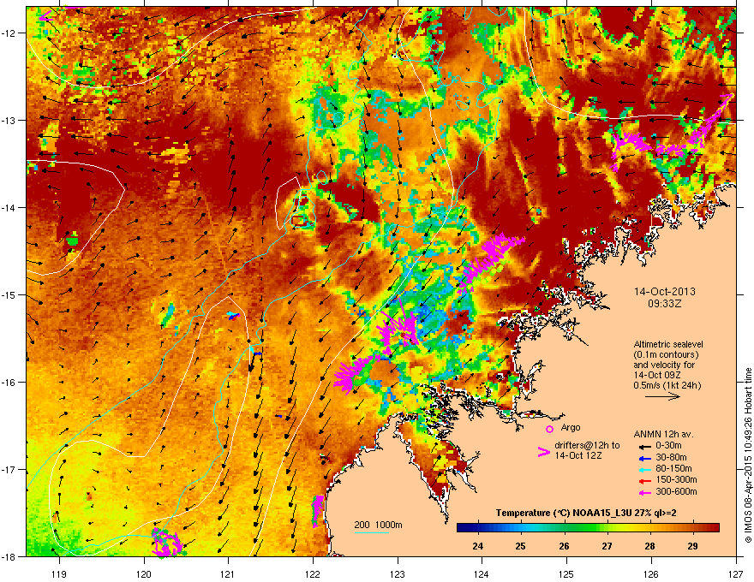Click the black arrow beside 0-30m
The image size is (754, 582).
coord(644,446)
